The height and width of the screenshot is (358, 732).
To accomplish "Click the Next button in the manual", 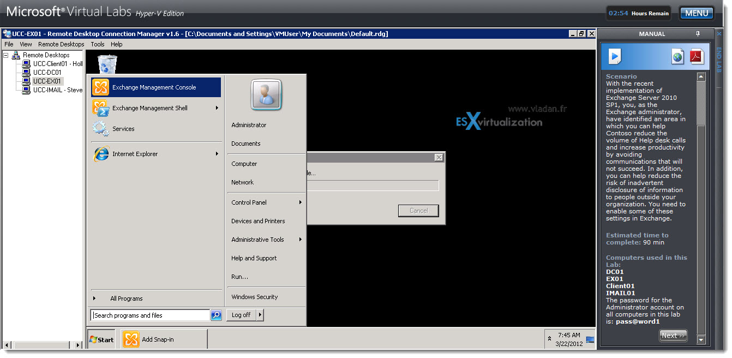I will [x=673, y=336].
